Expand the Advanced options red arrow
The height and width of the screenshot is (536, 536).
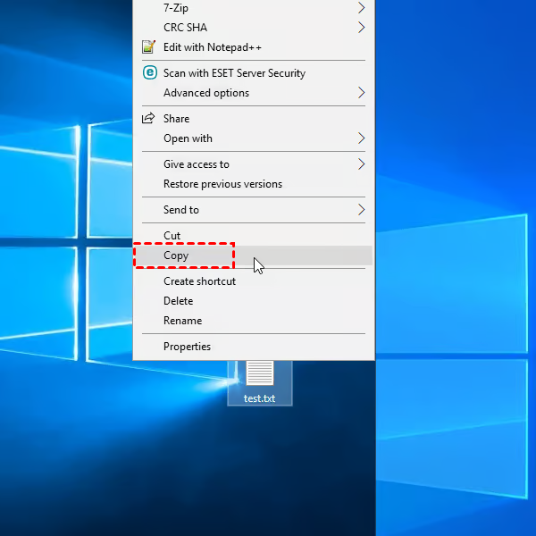pyautogui.click(x=361, y=93)
